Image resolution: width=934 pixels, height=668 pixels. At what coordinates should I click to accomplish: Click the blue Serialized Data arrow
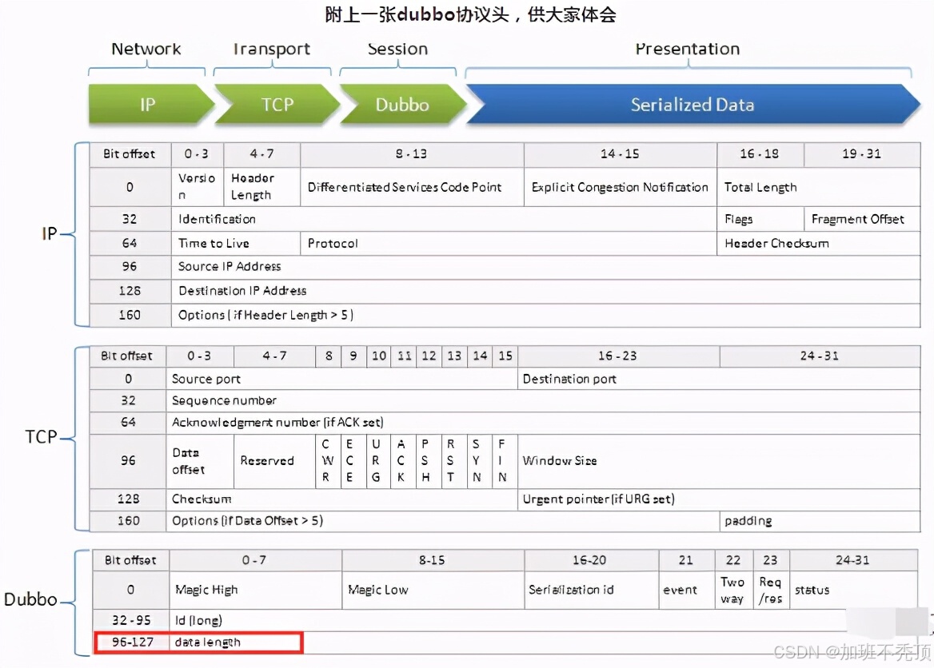[x=693, y=104]
